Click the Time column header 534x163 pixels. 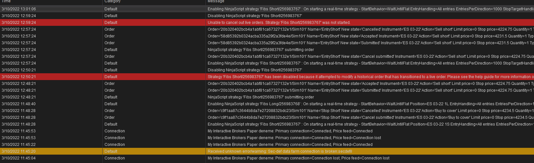(x=6, y=1)
